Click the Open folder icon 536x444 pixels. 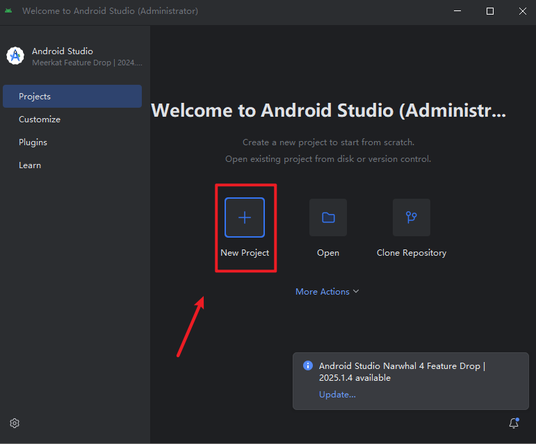(x=328, y=217)
